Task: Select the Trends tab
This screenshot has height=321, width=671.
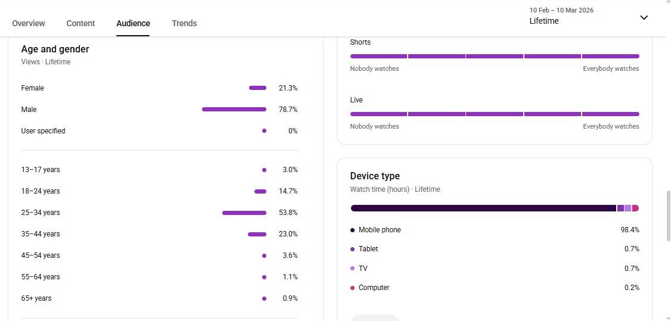Action: pyautogui.click(x=184, y=23)
